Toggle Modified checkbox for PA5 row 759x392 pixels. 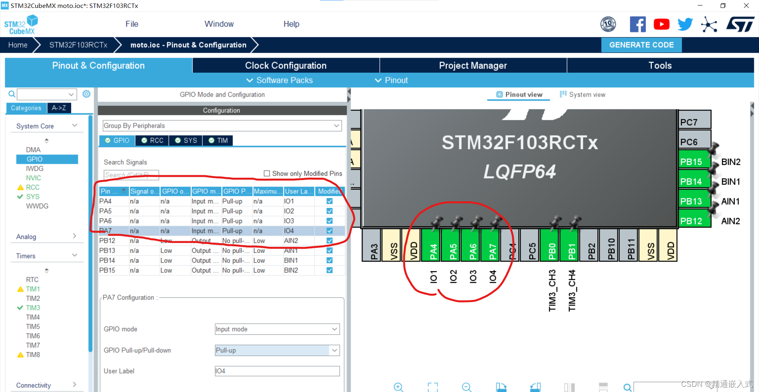(329, 211)
